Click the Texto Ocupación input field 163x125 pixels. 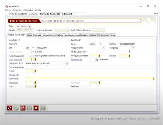[x=121, y=52]
